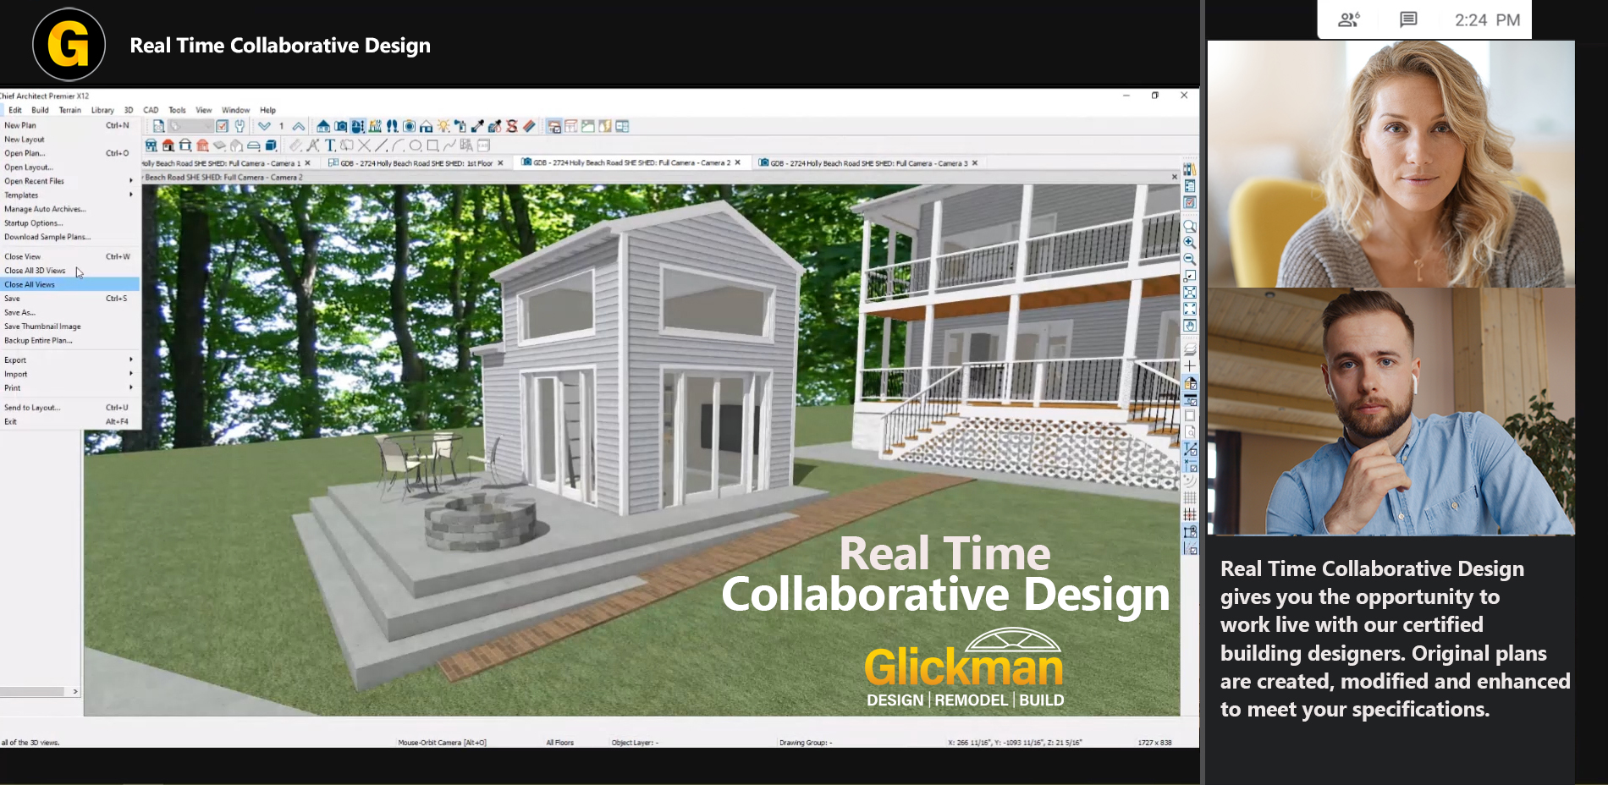
Task: Close the Full Camera - Camera 1 tab
Action: [307, 163]
